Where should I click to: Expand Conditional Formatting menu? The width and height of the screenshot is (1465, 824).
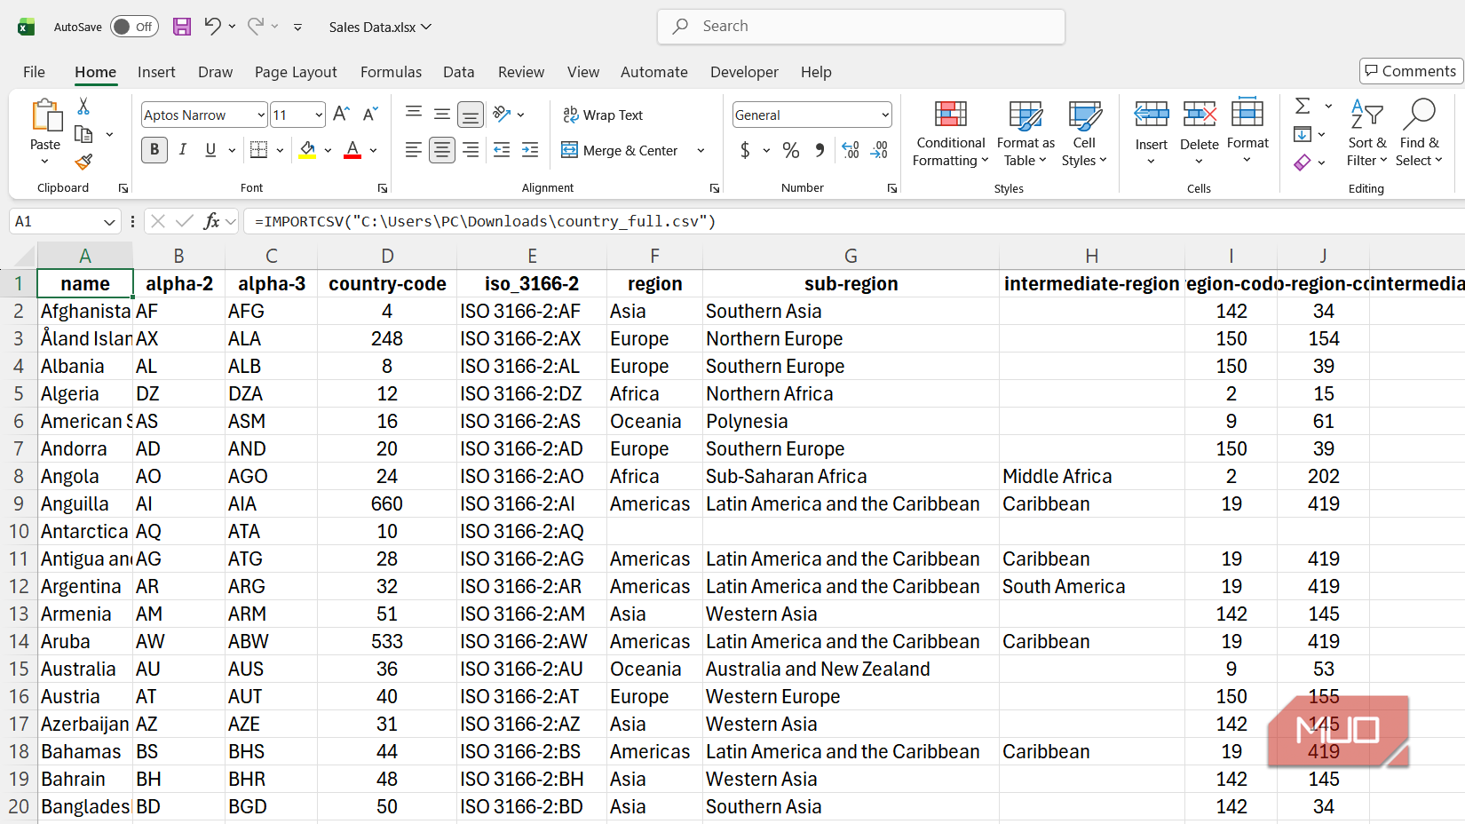(950, 132)
